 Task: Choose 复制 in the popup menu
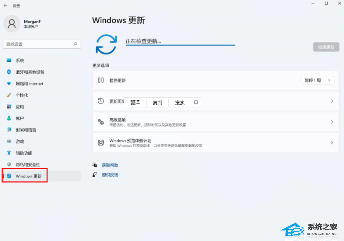point(157,102)
